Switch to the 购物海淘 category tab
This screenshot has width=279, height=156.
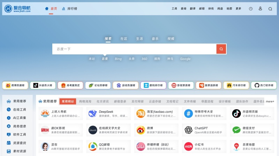[85, 101]
